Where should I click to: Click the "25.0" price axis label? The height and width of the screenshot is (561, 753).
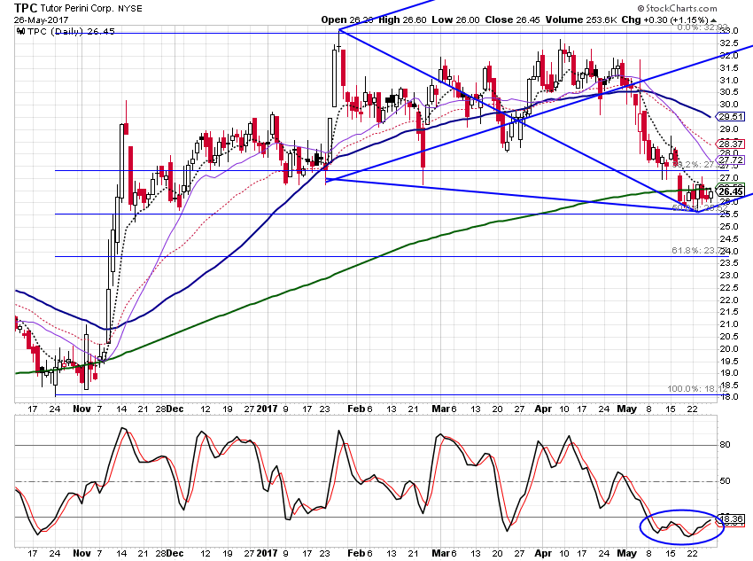(x=728, y=227)
